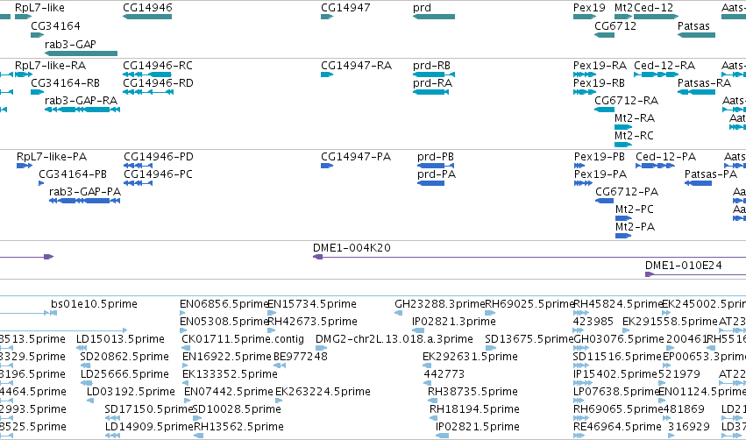
Task: Click transcript Pex19-RB
Action: [584, 92]
